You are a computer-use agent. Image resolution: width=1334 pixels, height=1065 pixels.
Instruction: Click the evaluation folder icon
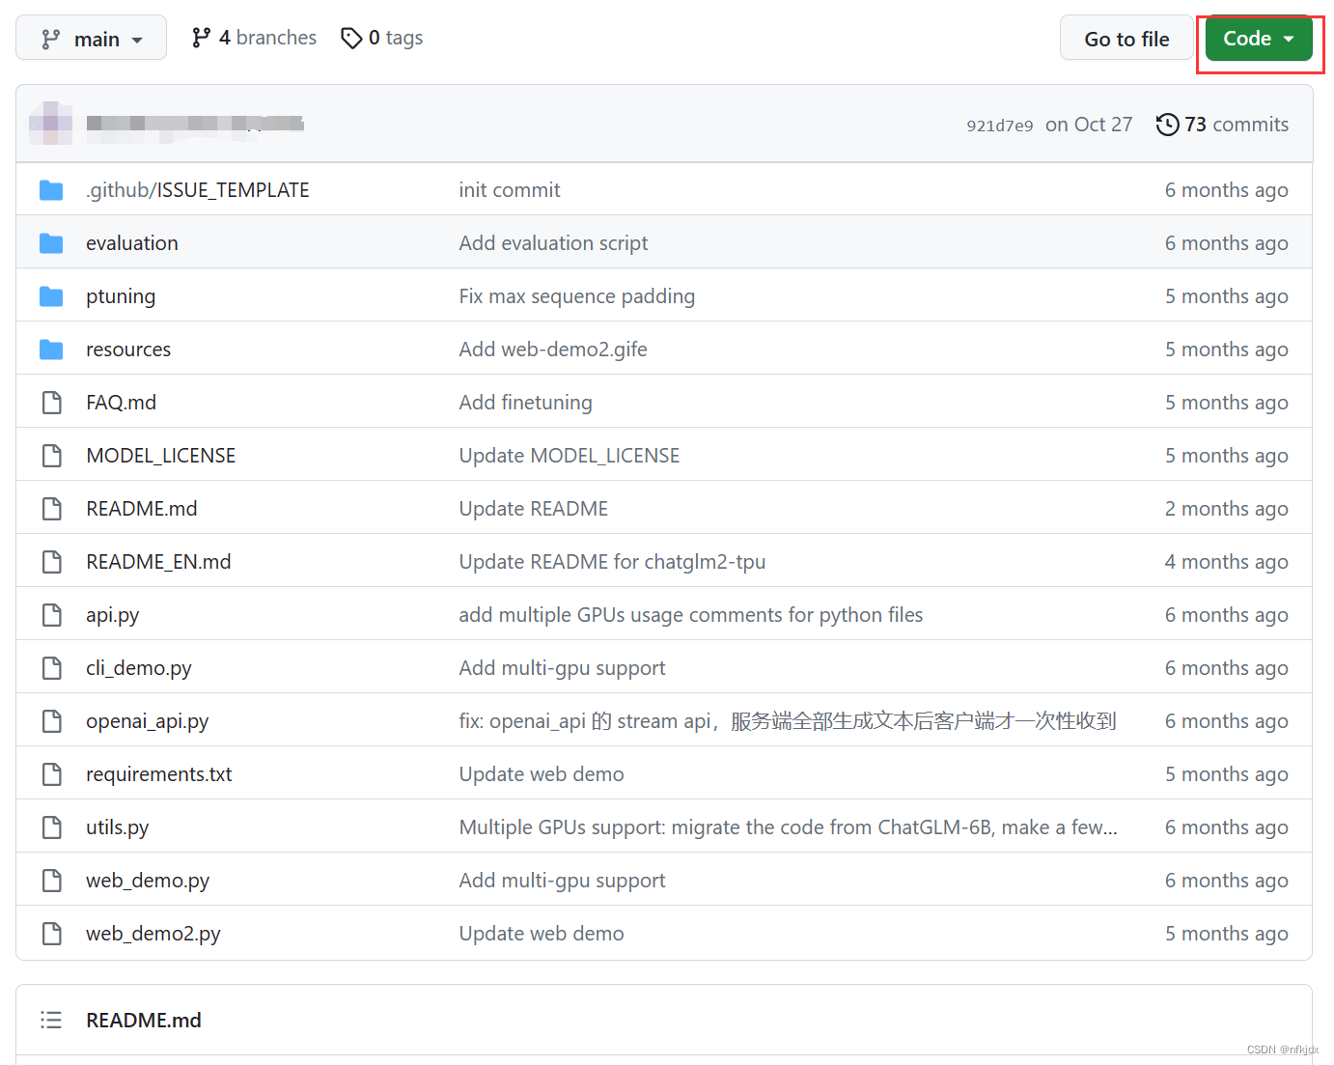point(51,243)
